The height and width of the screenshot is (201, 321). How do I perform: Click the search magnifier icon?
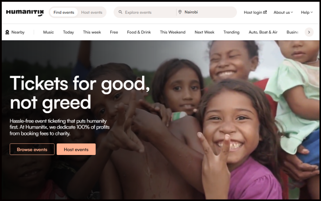click(x=120, y=12)
